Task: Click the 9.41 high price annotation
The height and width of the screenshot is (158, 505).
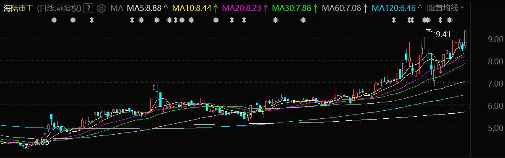Action: pyautogui.click(x=443, y=34)
